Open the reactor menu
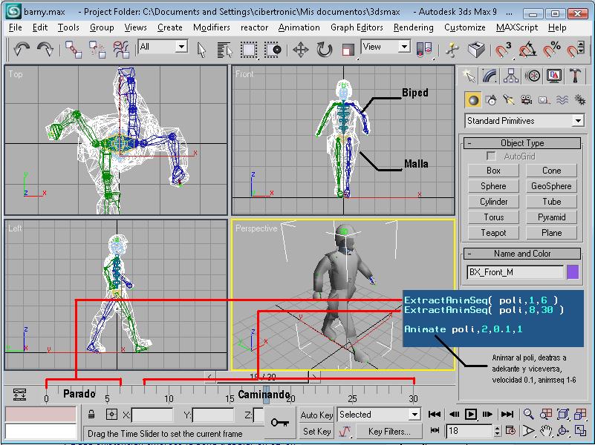The width and height of the screenshot is (595, 445). (x=254, y=27)
